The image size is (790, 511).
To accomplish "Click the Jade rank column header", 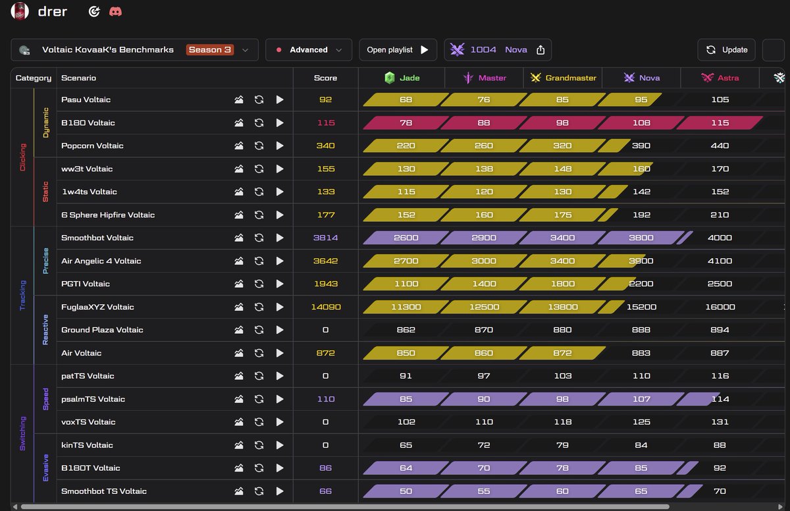I will click(x=402, y=78).
